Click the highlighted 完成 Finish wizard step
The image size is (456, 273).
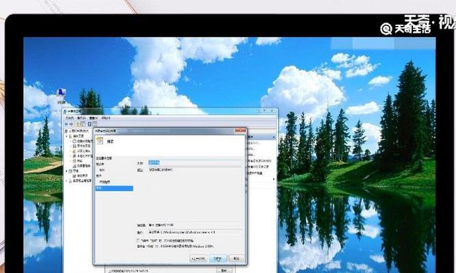point(114,188)
